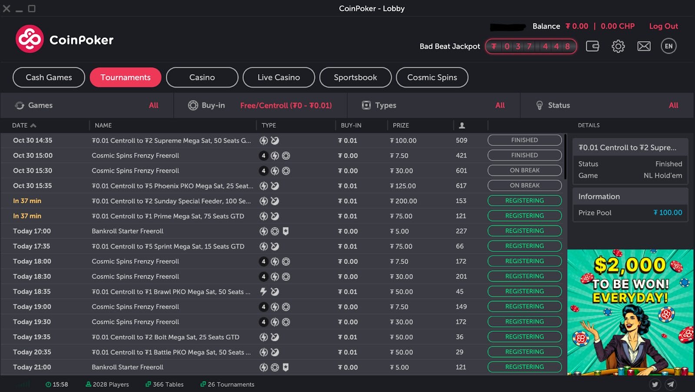Viewport: 695px width, 392px height.
Task: Click the tournament list vertical scrollbar
Action: point(565,157)
